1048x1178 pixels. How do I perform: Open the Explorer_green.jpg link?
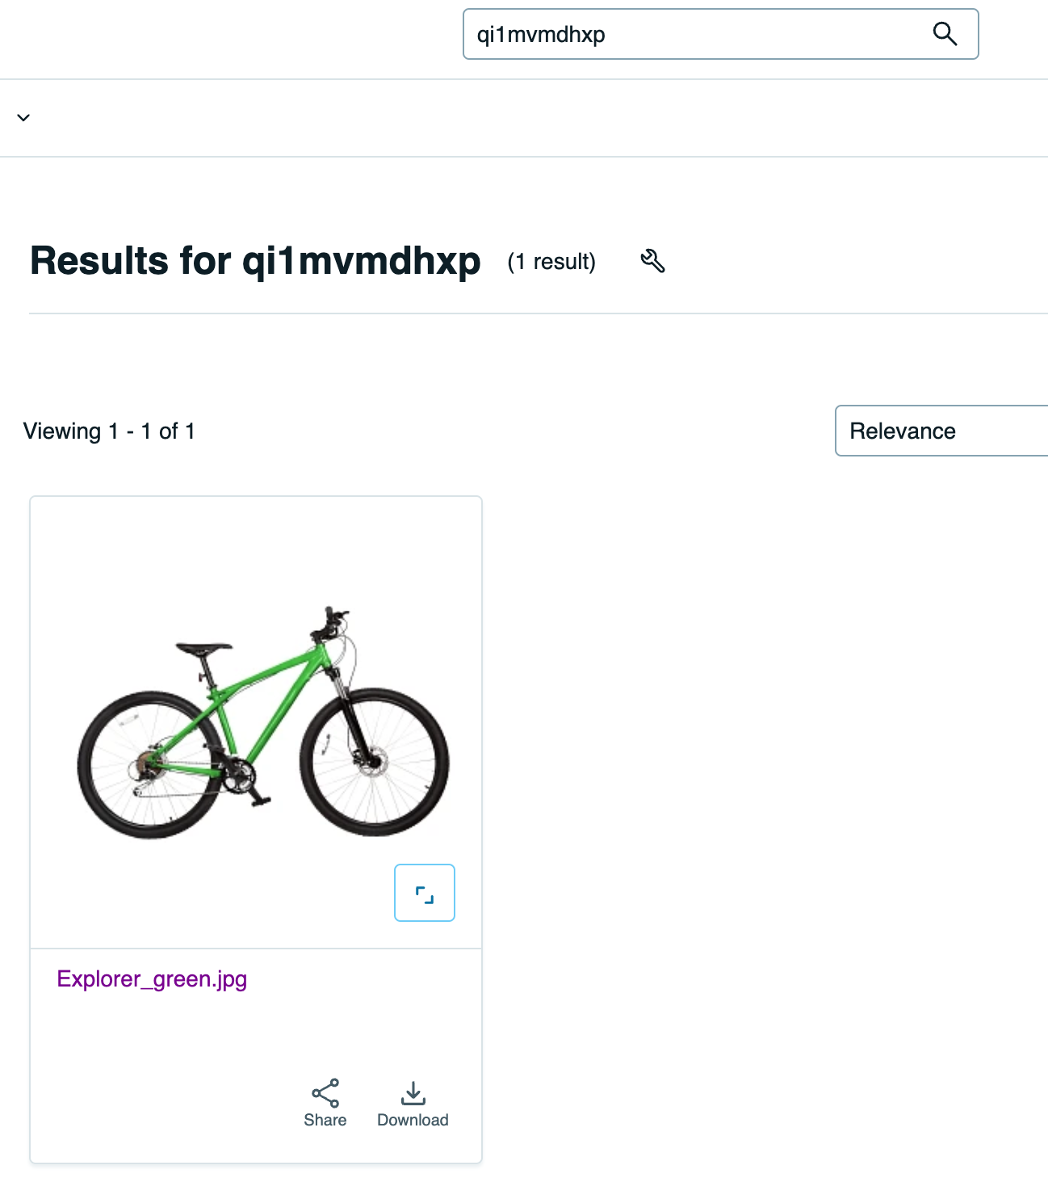pos(152,979)
